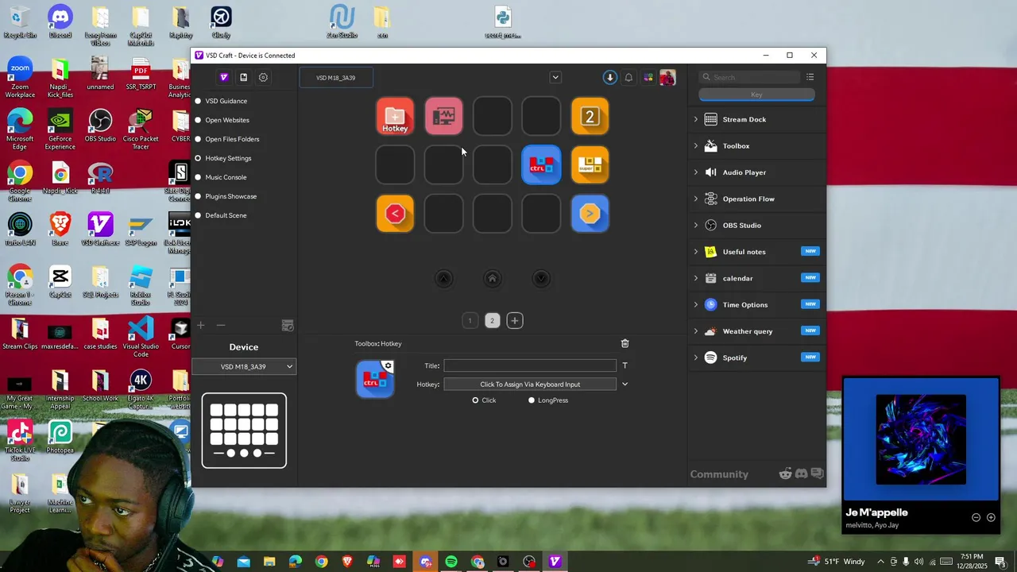Click the blue download update icon

(x=609, y=77)
